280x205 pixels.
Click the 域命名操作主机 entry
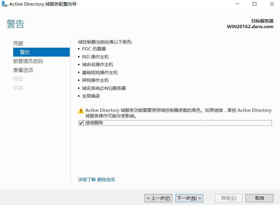tap(97, 64)
